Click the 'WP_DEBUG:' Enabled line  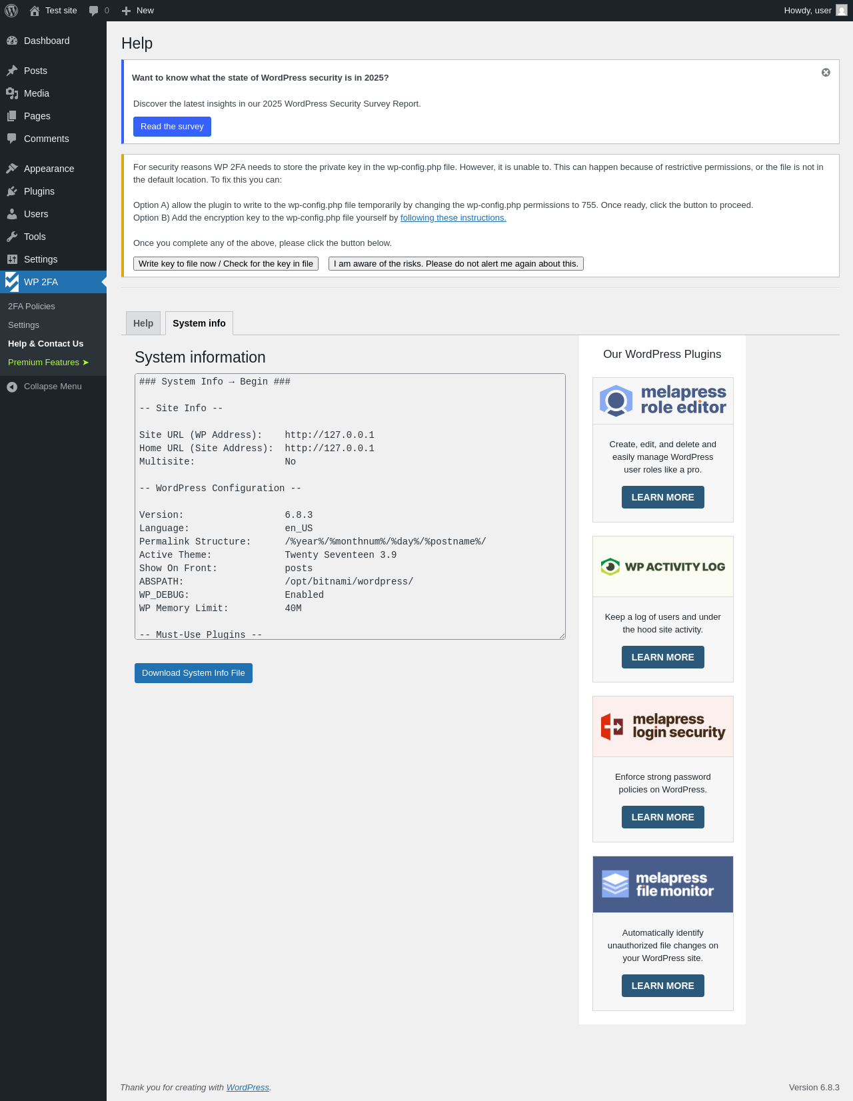(231, 595)
